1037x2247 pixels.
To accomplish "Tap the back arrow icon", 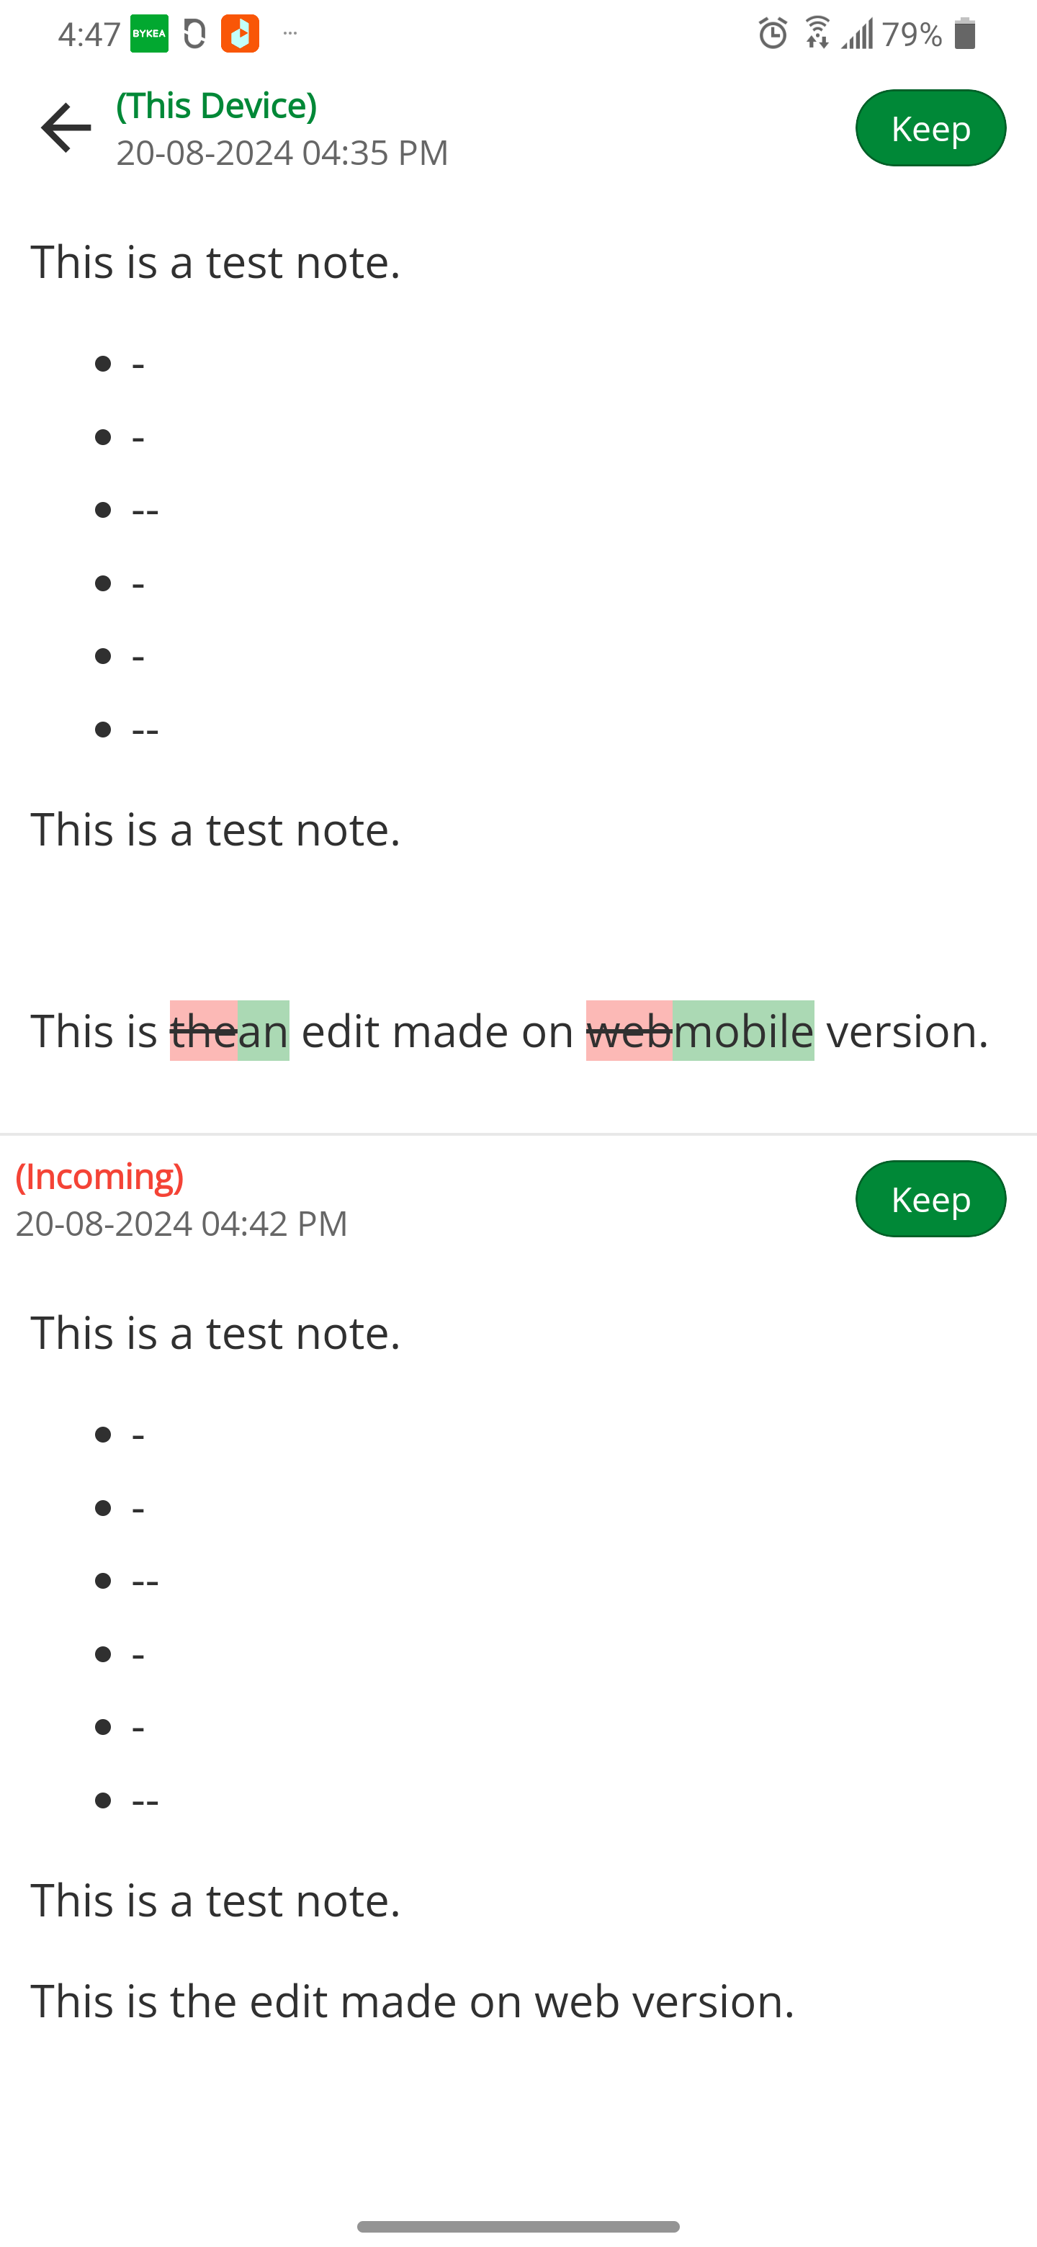I will coord(66,127).
